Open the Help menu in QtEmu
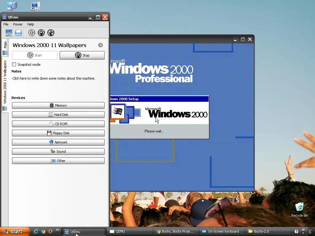The image size is (315, 236). (30, 24)
